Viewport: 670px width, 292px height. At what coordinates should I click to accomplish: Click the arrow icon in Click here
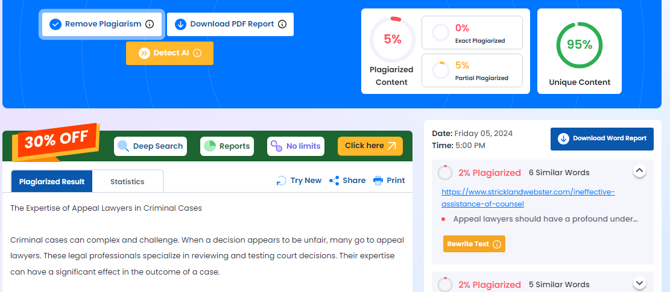coord(392,146)
